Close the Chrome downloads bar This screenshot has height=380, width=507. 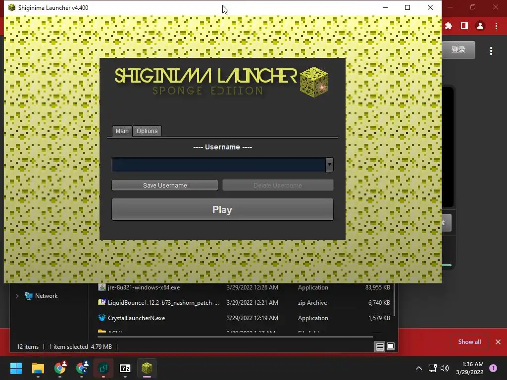point(498,342)
